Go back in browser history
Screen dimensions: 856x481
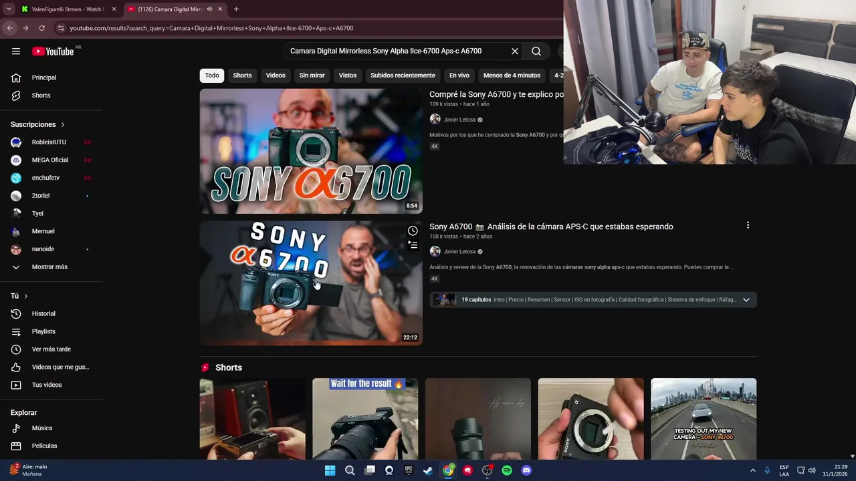pyautogui.click(x=9, y=28)
